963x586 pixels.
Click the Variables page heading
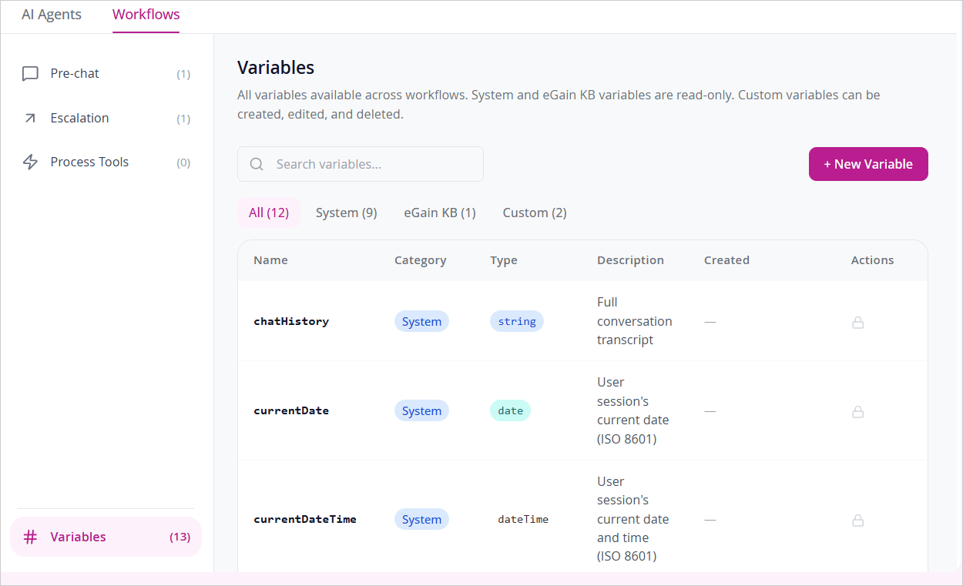[276, 67]
